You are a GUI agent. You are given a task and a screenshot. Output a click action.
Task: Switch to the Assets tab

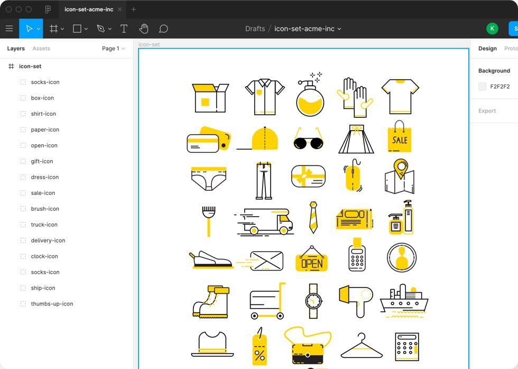[41, 49]
